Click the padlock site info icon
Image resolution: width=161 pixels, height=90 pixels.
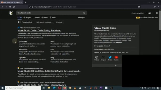click(32, 7)
